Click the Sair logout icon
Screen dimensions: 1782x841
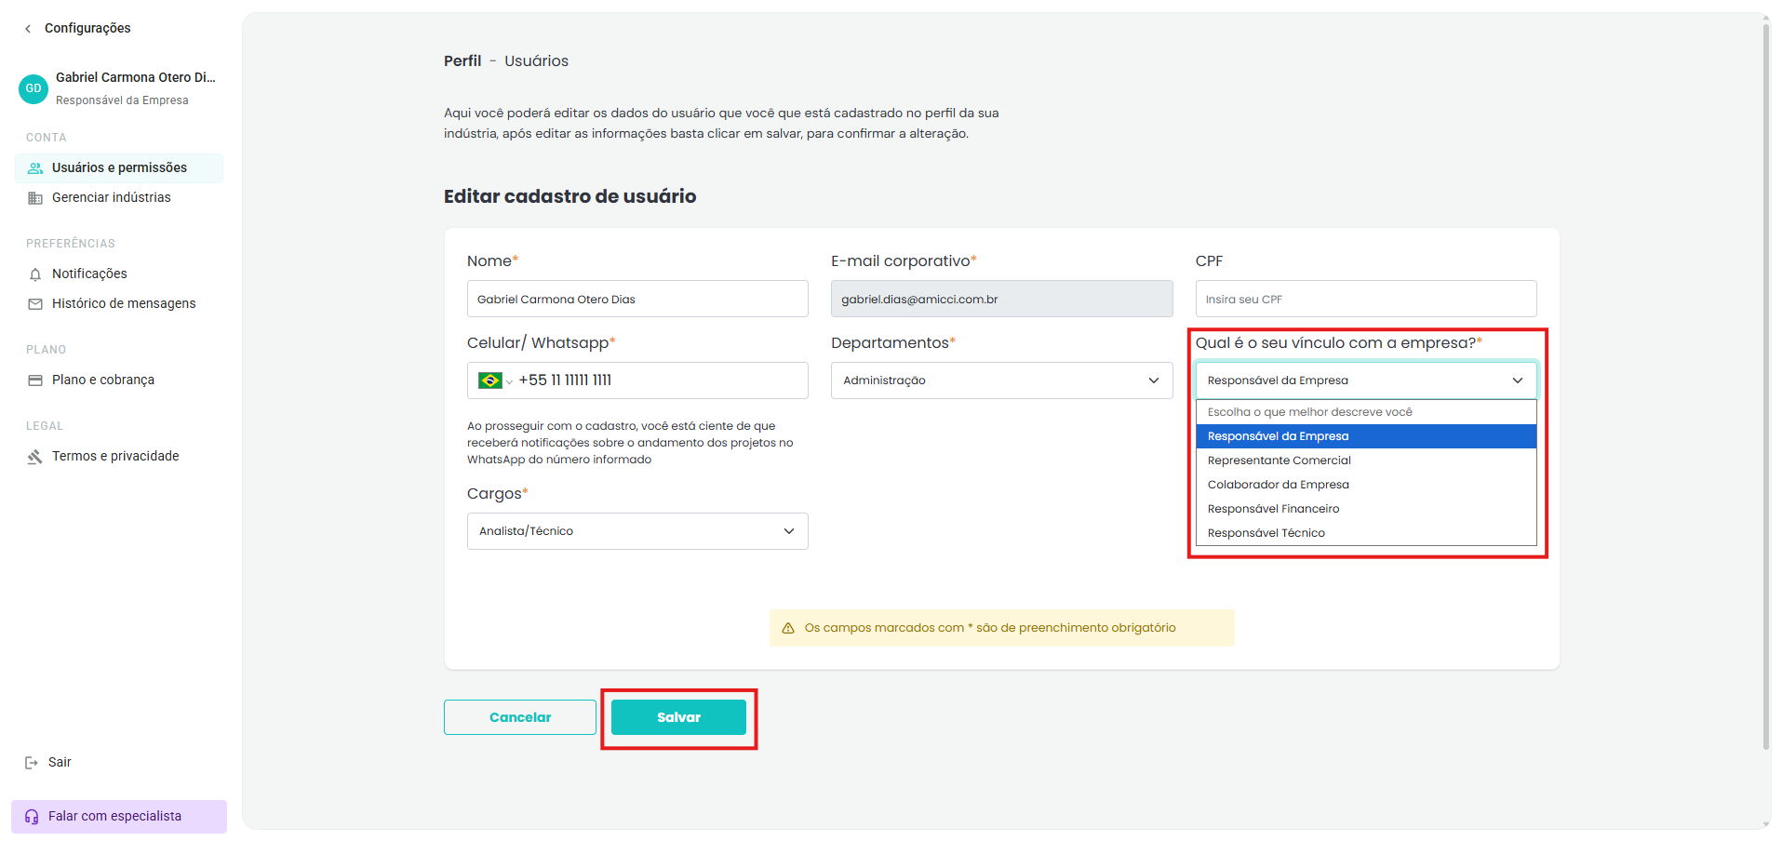[x=32, y=763]
